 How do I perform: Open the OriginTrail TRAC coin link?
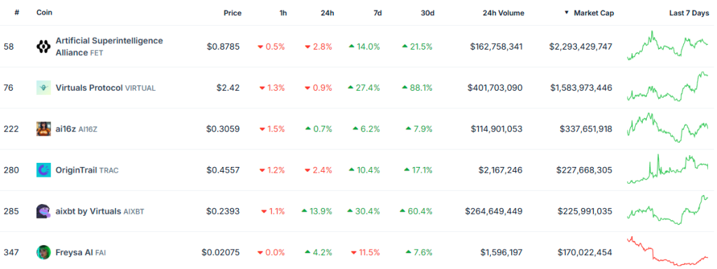pyautogui.click(x=88, y=170)
